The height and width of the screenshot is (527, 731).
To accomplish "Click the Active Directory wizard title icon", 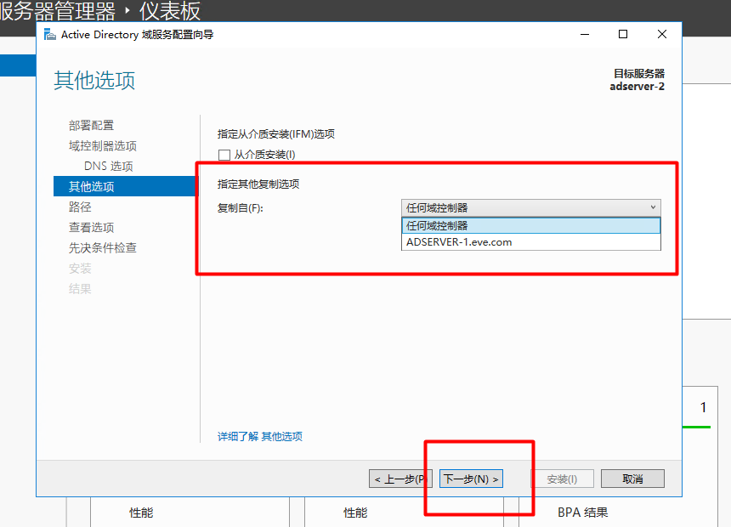I will (x=50, y=35).
